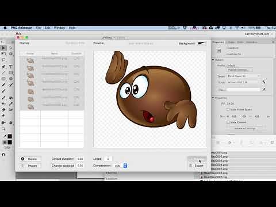
Task: Select the Bone tool
Action: pos(3,98)
